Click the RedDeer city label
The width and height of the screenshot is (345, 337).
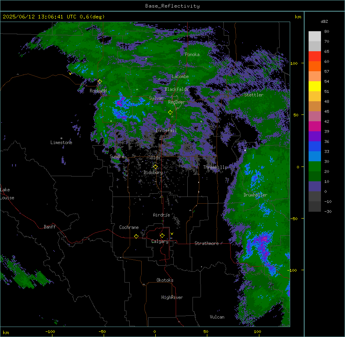[177, 102]
